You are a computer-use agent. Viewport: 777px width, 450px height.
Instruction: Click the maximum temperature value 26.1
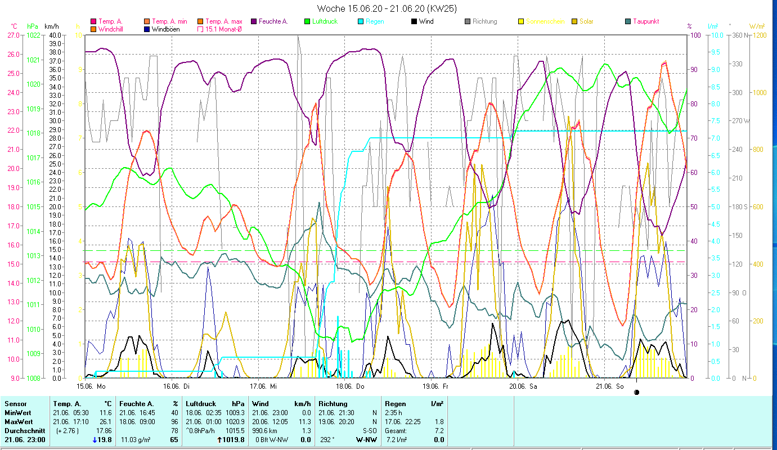coord(106,422)
